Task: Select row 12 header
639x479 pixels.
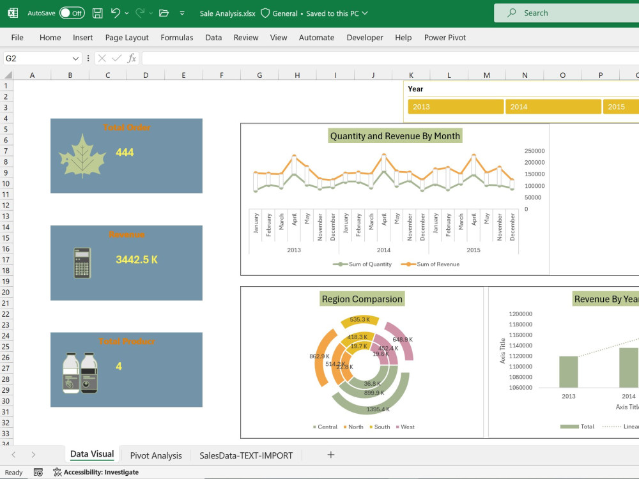Action: click(x=6, y=205)
